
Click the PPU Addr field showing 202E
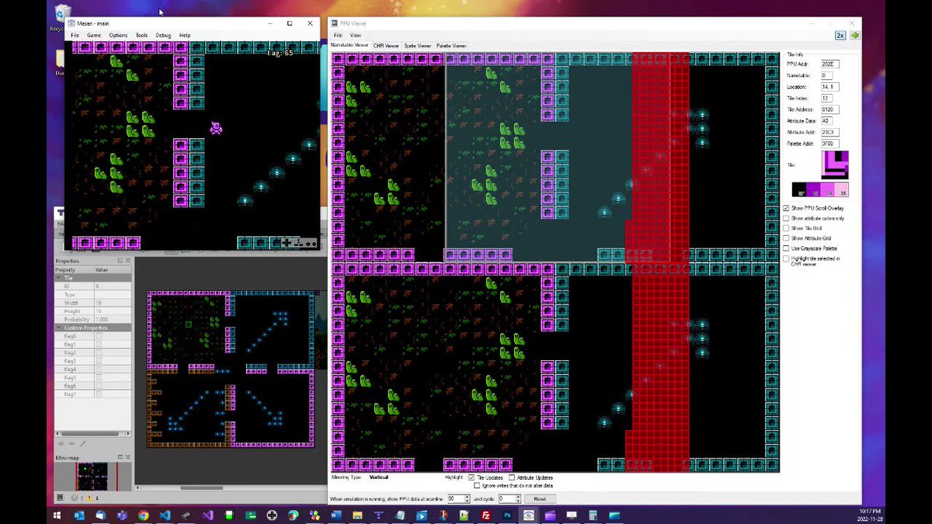coord(829,64)
